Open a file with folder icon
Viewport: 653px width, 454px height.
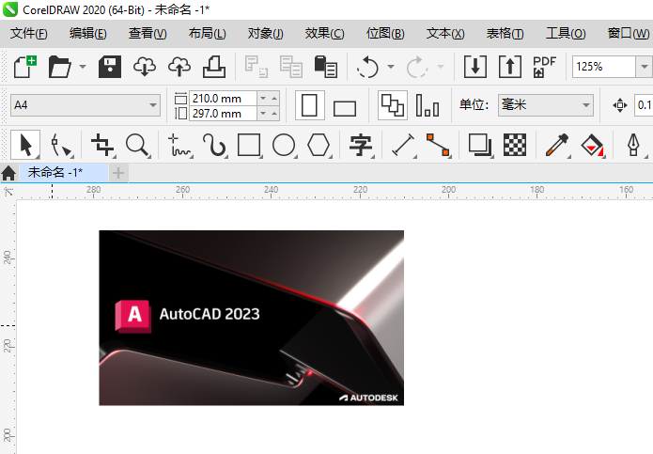(x=60, y=67)
